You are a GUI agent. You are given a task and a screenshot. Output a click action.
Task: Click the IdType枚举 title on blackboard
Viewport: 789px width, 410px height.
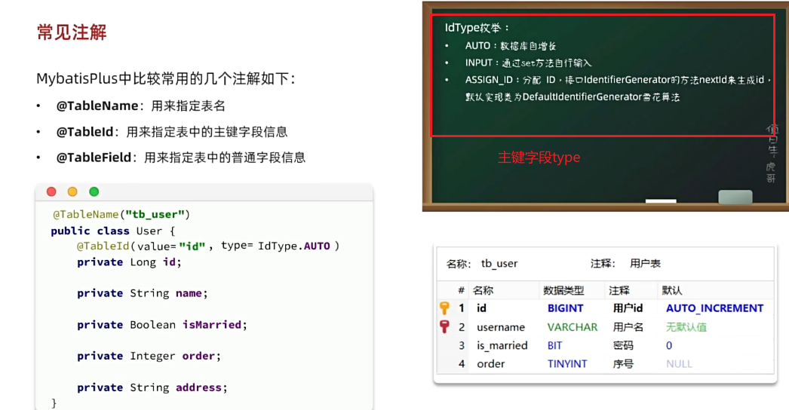tap(477, 28)
